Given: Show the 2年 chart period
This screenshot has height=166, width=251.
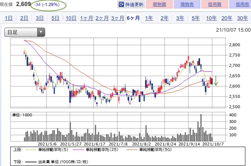Looking at the screenshot, I should (x=165, y=18).
